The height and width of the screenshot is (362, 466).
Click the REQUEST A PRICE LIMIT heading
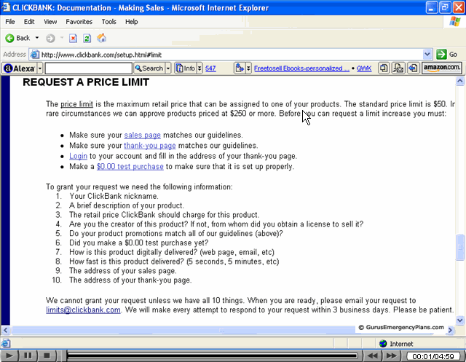(86, 82)
